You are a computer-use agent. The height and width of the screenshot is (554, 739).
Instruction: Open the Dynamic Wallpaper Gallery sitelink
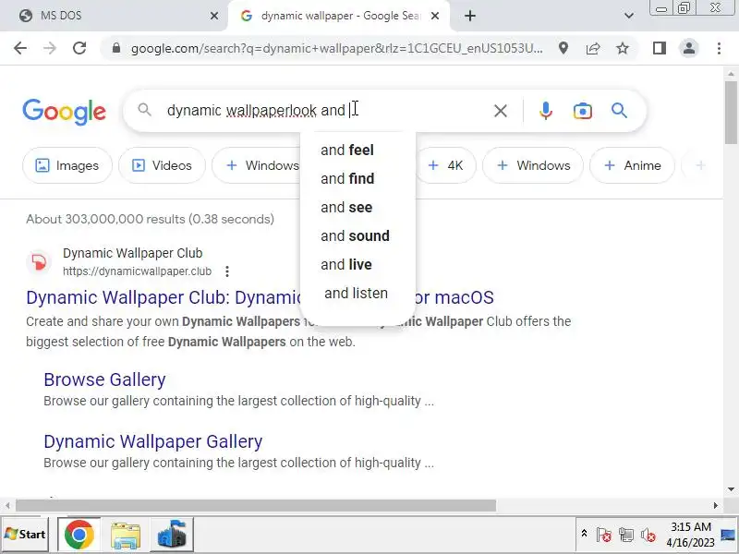click(153, 441)
